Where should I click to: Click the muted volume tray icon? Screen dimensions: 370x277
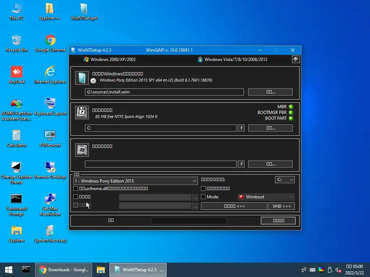tap(338, 270)
